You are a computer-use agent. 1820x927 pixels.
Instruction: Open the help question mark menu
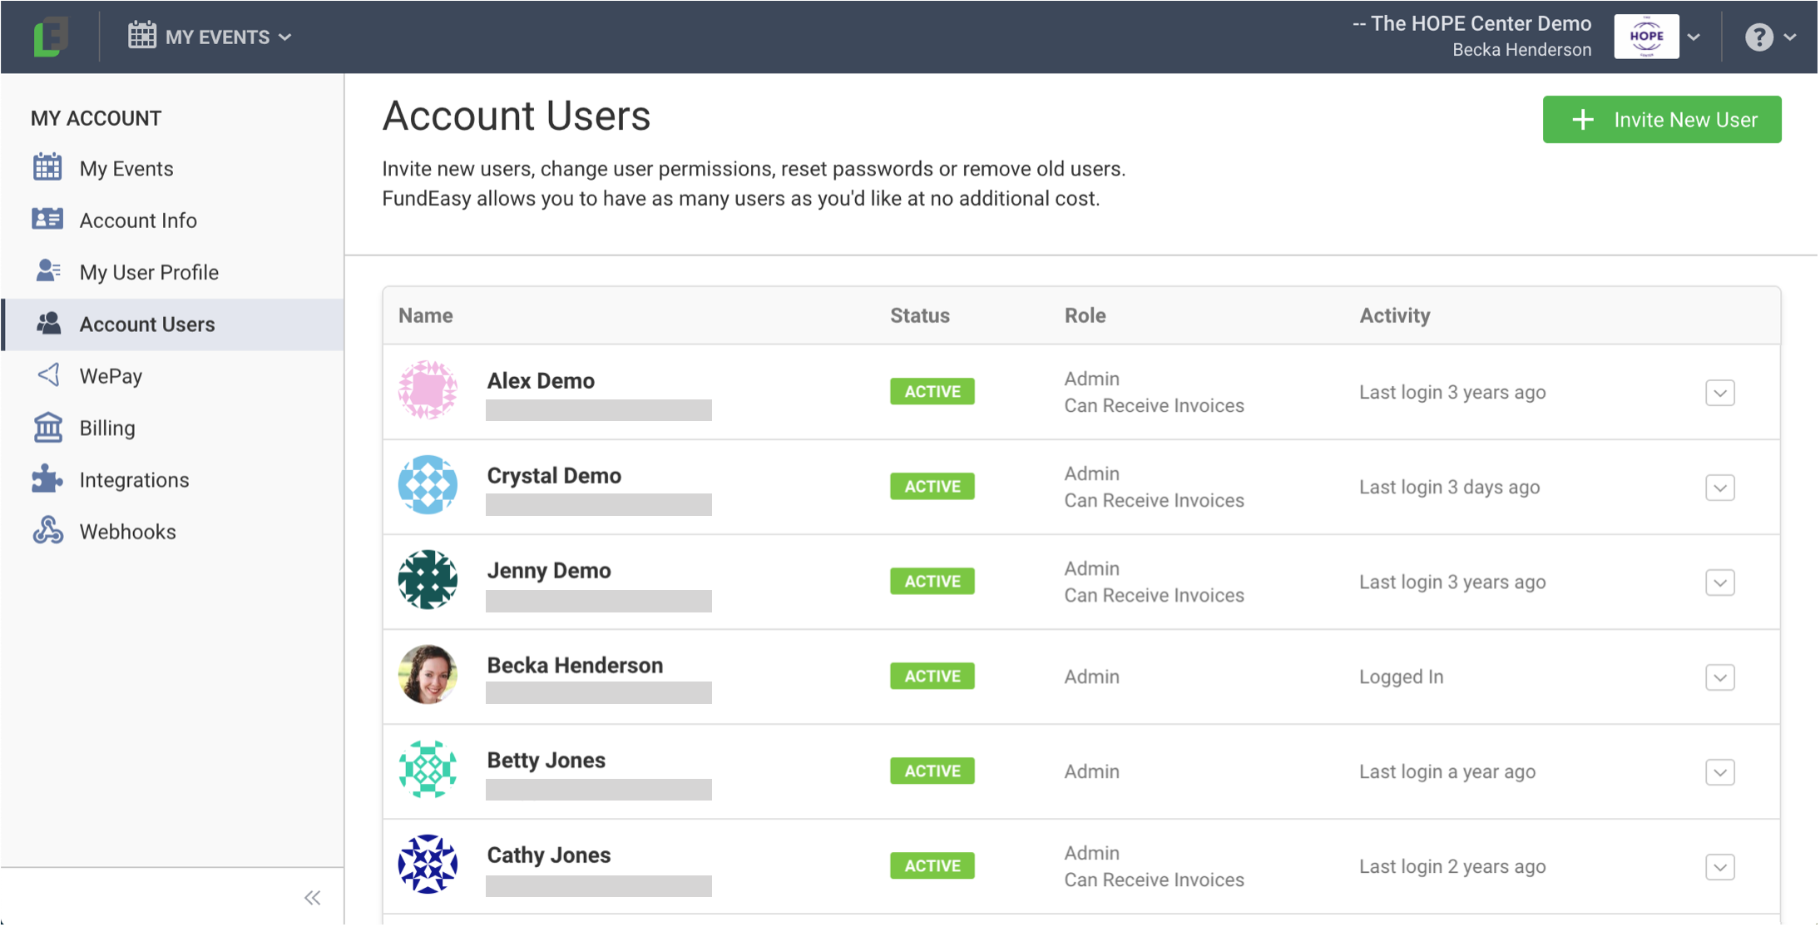click(1769, 37)
